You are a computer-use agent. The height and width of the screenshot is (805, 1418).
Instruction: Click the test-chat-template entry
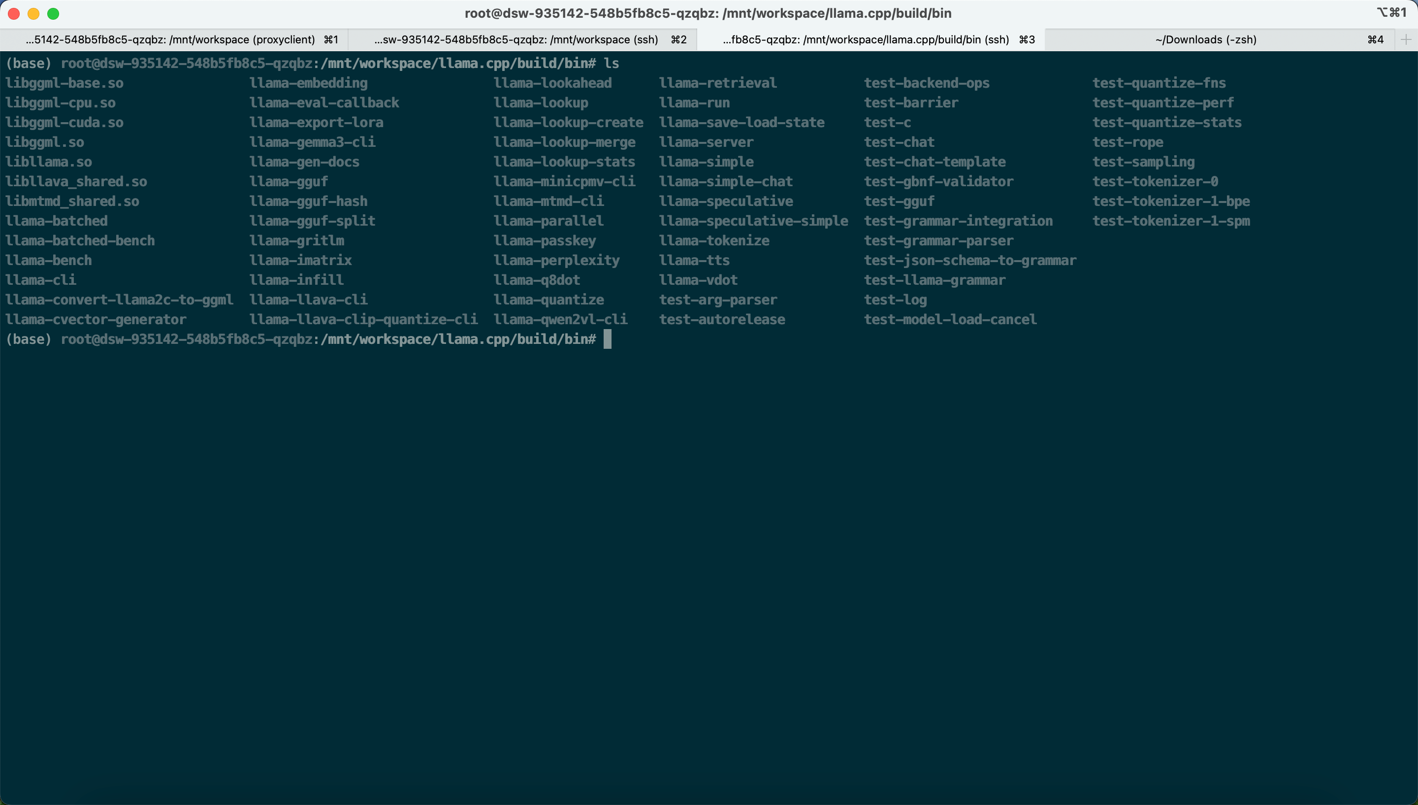(935, 162)
